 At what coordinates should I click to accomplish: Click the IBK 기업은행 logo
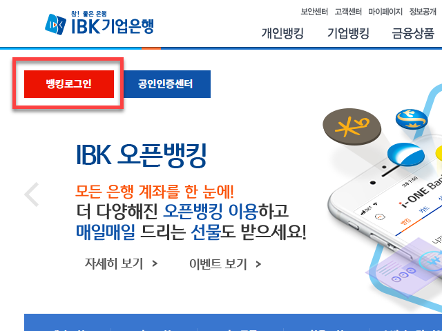point(99,23)
